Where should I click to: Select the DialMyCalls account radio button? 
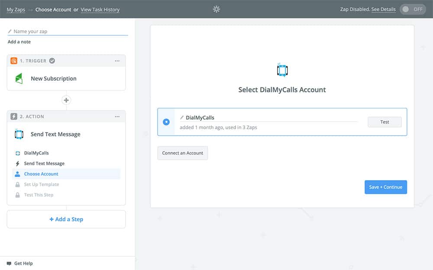click(x=166, y=122)
